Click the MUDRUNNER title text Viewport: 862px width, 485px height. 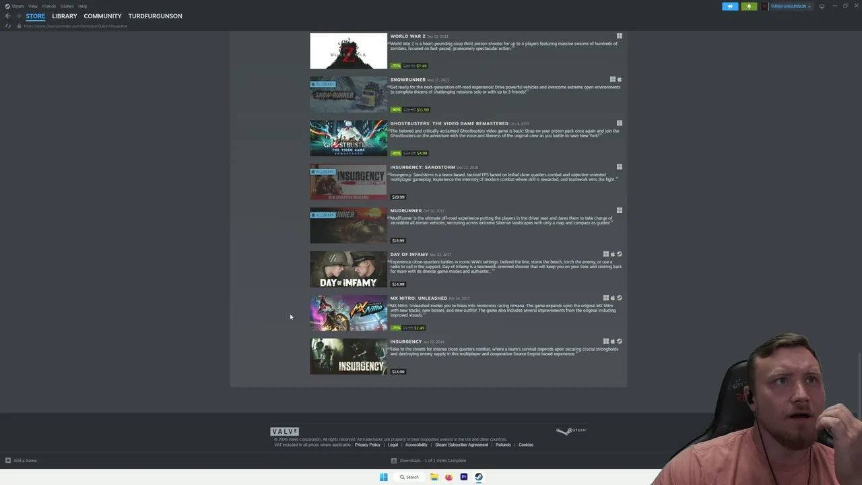click(x=406, y=211)
